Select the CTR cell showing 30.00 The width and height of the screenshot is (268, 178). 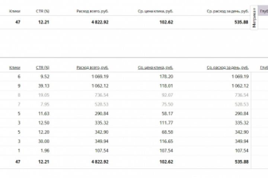44,141
